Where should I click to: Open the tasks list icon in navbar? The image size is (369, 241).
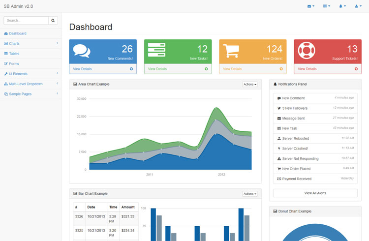326,6
